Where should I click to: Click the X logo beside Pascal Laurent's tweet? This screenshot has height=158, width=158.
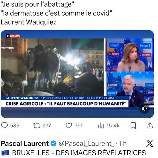point(150,143)
